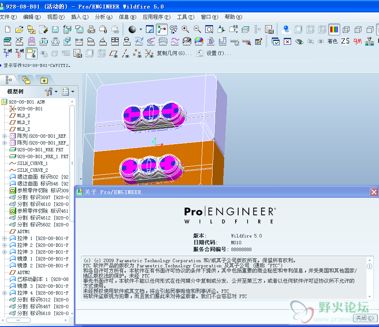Toggle the rainbow color shading display mode
The width and height of the screenshot is (379, 327).
click(334, 29)
